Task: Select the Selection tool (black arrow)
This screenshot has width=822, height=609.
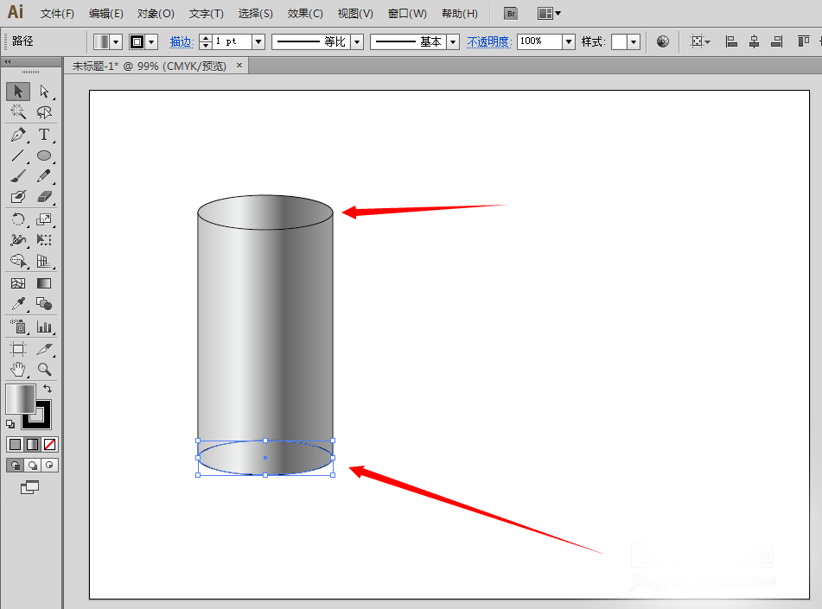Action: pos(18,92)
